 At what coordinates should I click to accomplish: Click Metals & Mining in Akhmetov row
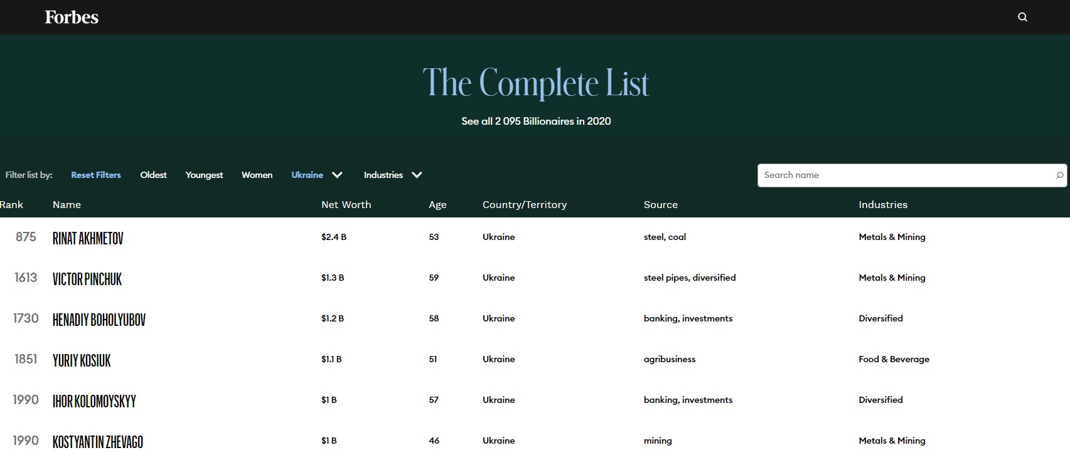[892, 237]
